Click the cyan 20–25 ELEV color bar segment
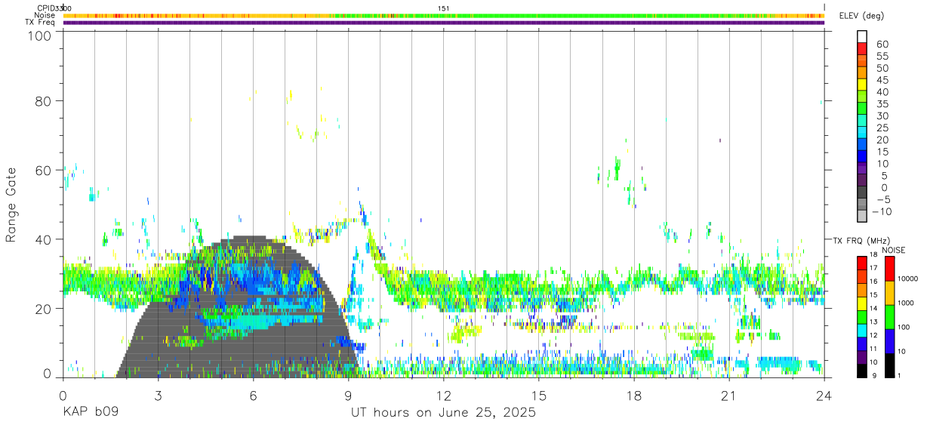This screenshot has height=428, width=927. pyautogui.click(x=862, y=132)
